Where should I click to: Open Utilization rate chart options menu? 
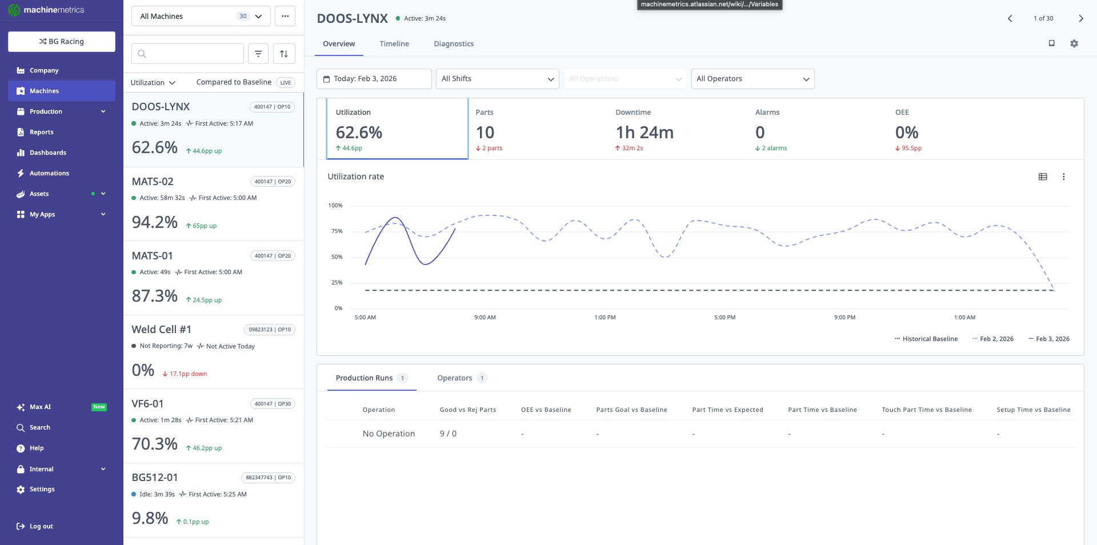1063,177
